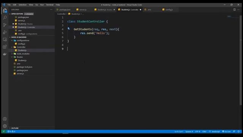The width and height of the screenshot is (243, 137).
Task: Open the Source Control view
Action: click(5, 25)
